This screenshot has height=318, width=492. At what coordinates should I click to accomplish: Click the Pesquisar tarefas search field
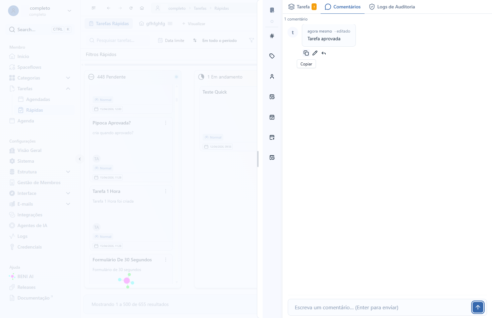[x=118, y=40]
